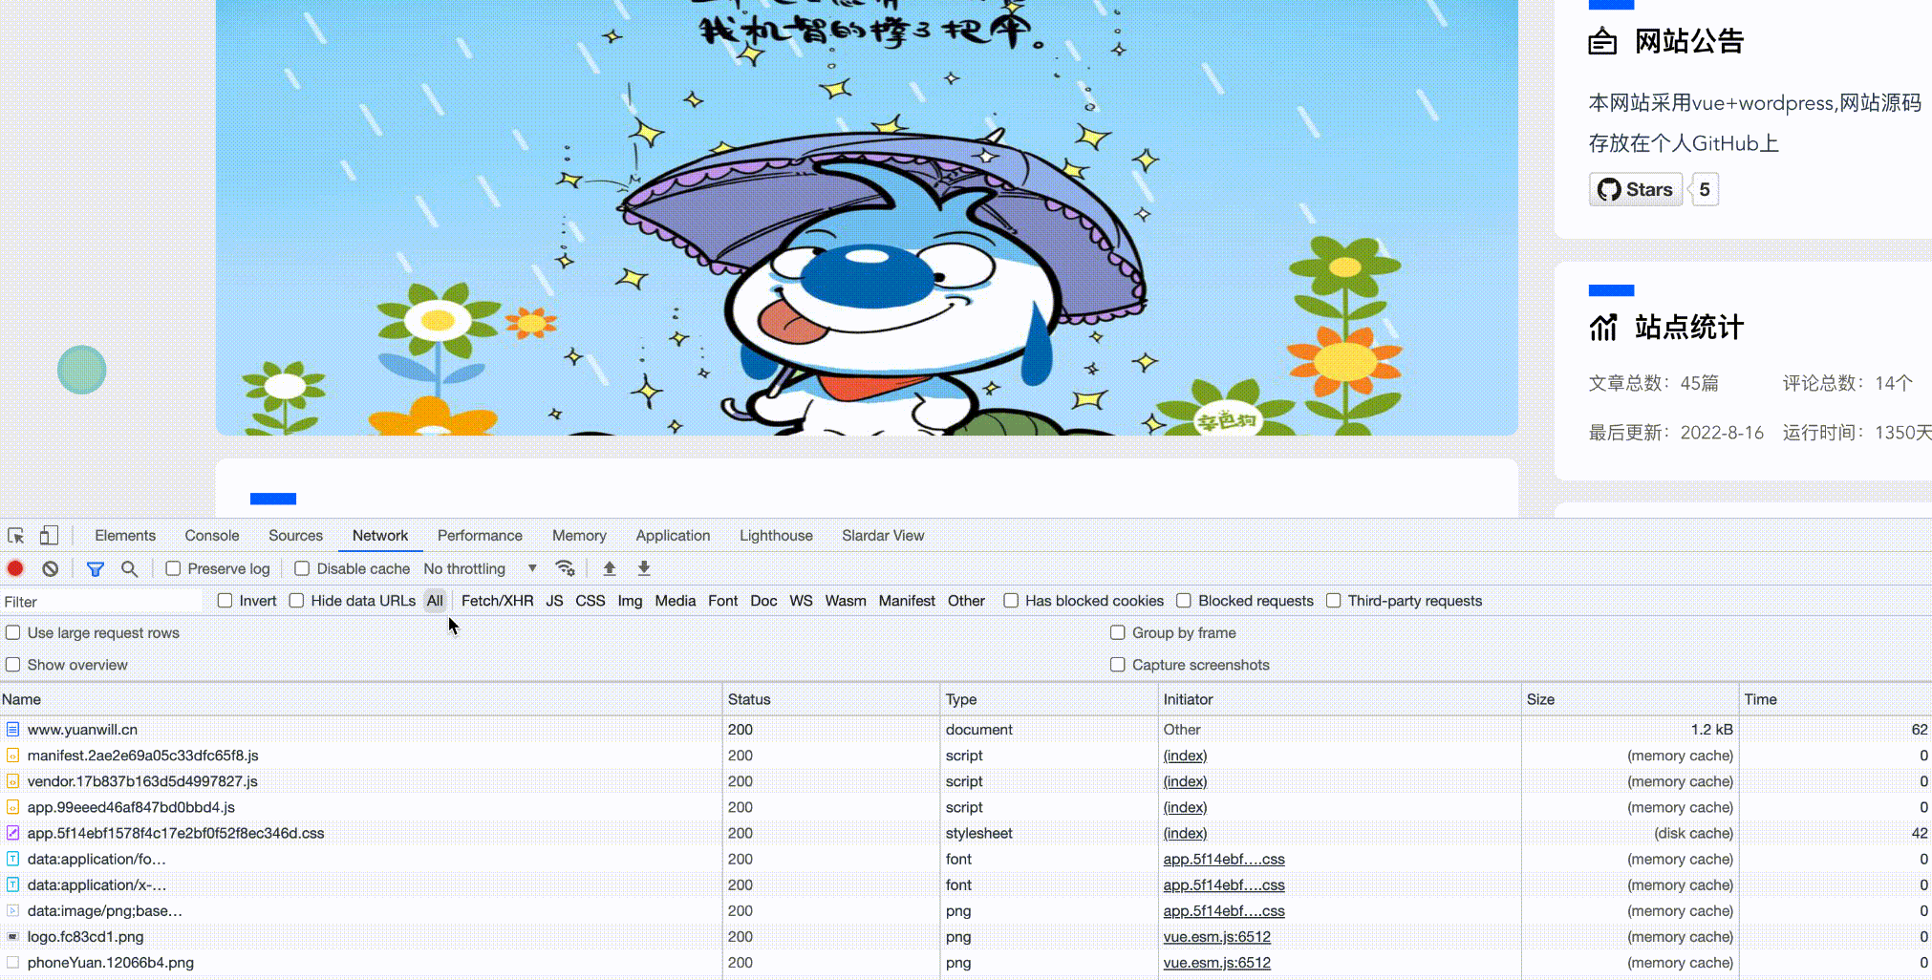Click the image icon of logo.fc83cd1.png
The image size is (1932, 980).
[x=12, y=937]
